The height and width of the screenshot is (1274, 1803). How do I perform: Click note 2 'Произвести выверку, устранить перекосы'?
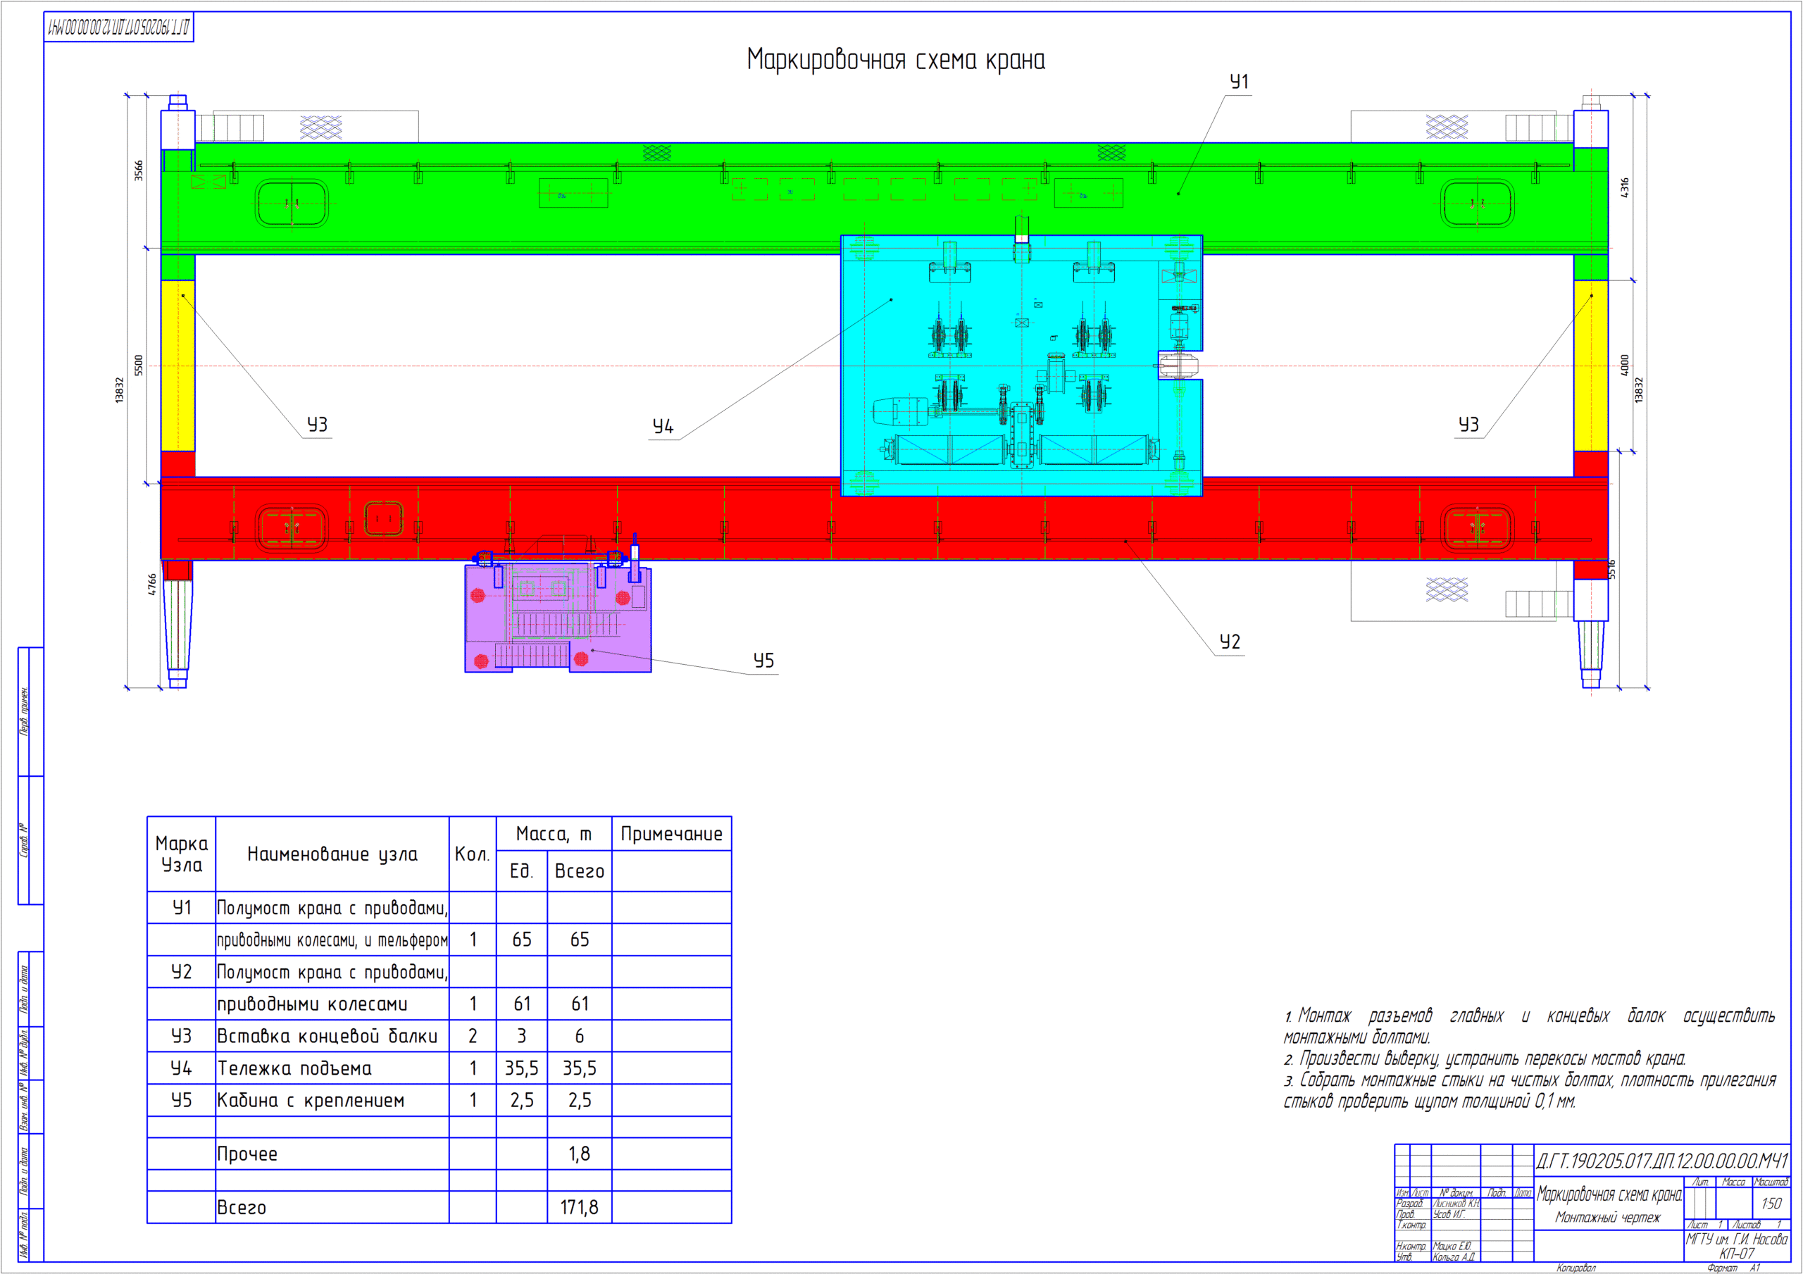click(1485, 1058)
